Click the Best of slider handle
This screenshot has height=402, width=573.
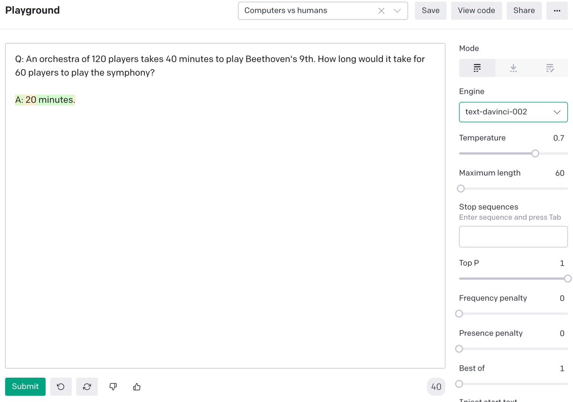tap(459, 384)
